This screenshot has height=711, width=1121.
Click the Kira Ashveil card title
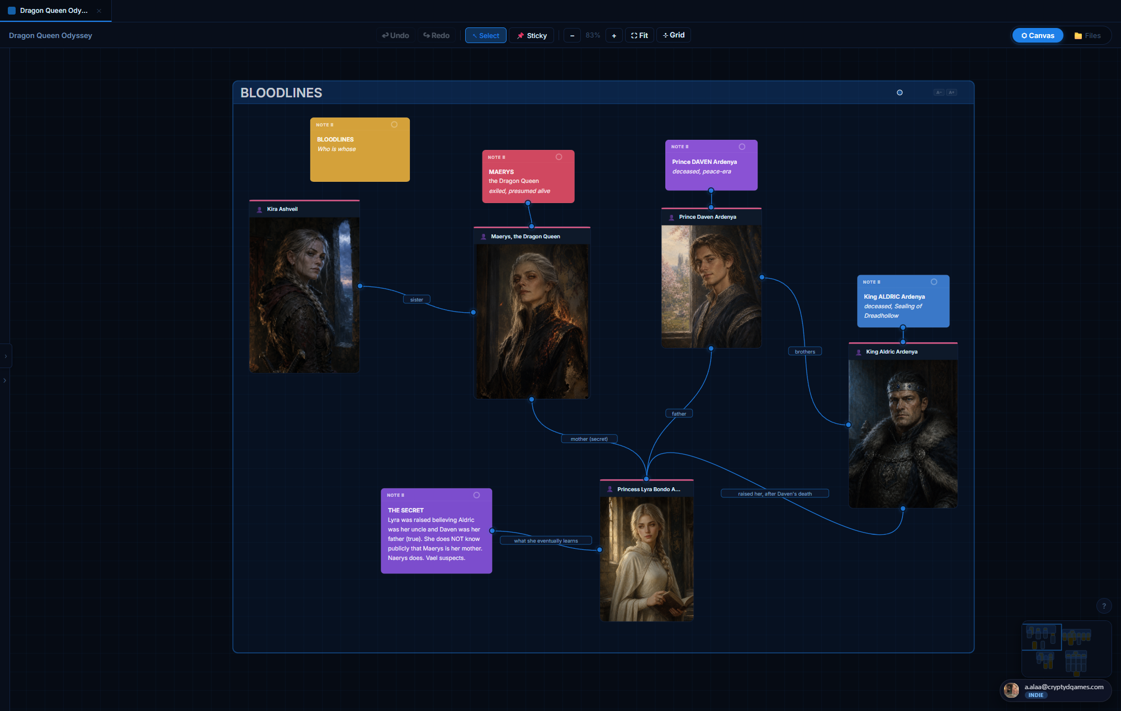coord(282,209)
